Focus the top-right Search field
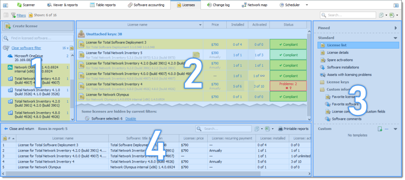Screen dimensions: 405x180 click(x=348, y=15)
